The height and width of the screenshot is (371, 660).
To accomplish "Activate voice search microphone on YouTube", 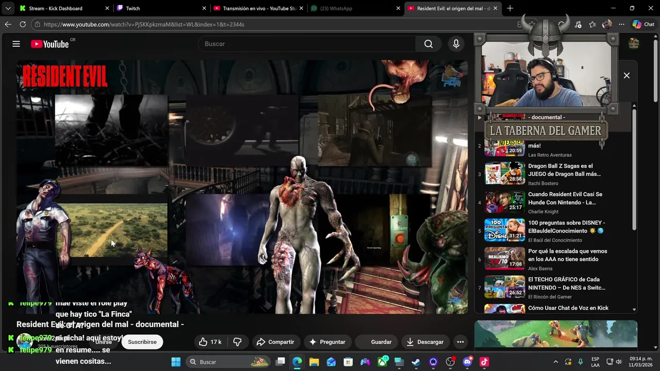I will point(456,44).
